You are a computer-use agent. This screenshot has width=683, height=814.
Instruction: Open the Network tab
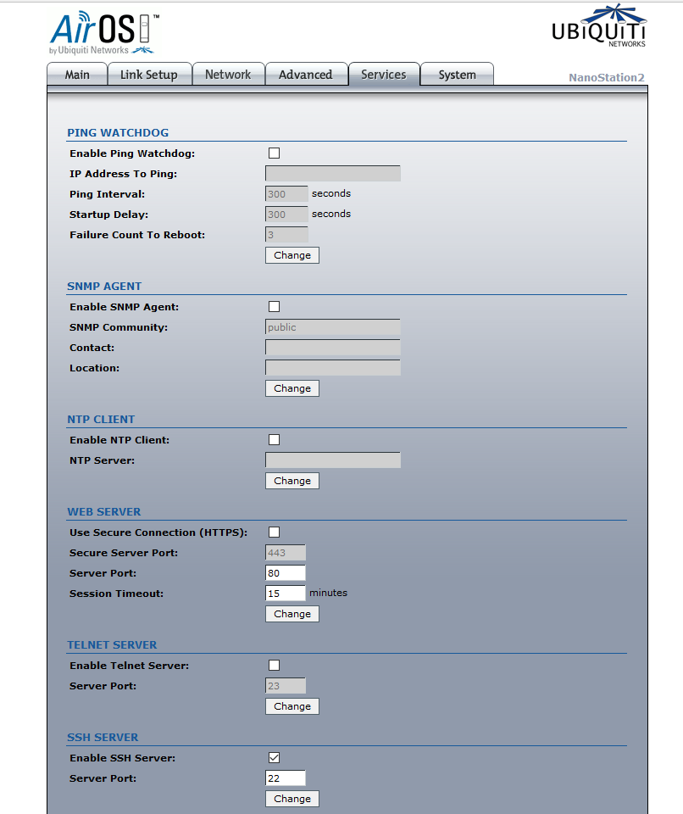tap(228, 75)
